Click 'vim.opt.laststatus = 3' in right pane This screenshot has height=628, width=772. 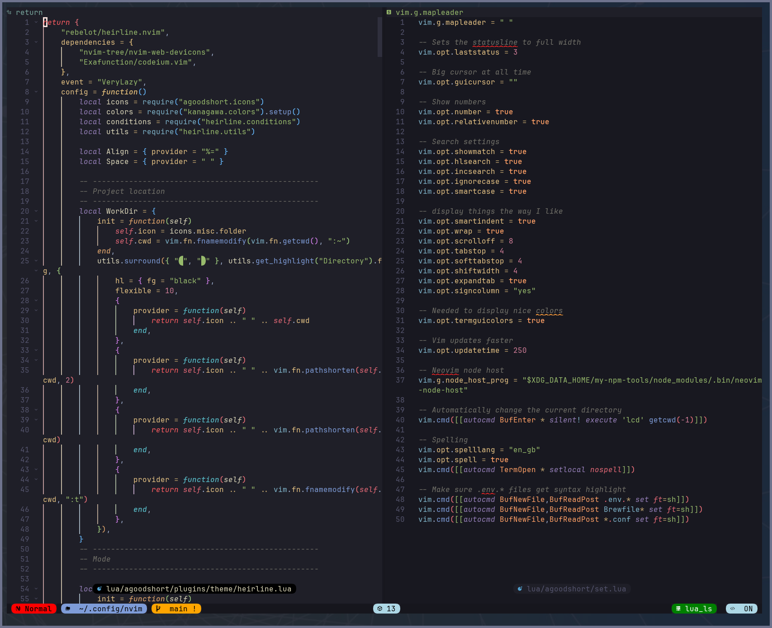(x=468, y=52)
